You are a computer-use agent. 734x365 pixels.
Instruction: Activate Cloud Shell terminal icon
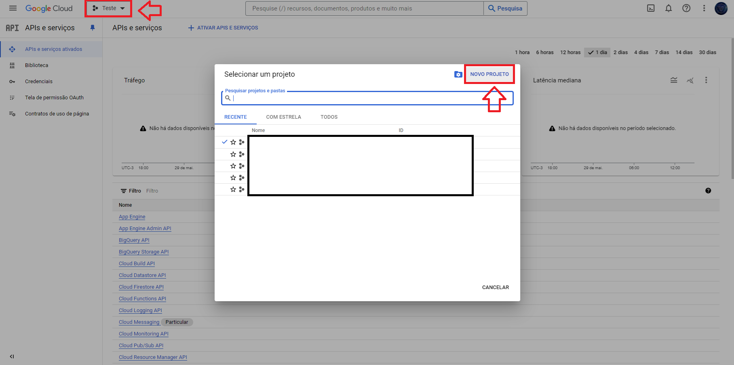point(651,8)
